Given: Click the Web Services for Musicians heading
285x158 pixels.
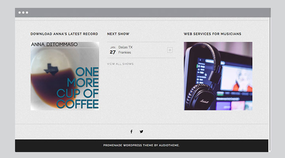Looking at the screenshot, I should pos(213,34).
